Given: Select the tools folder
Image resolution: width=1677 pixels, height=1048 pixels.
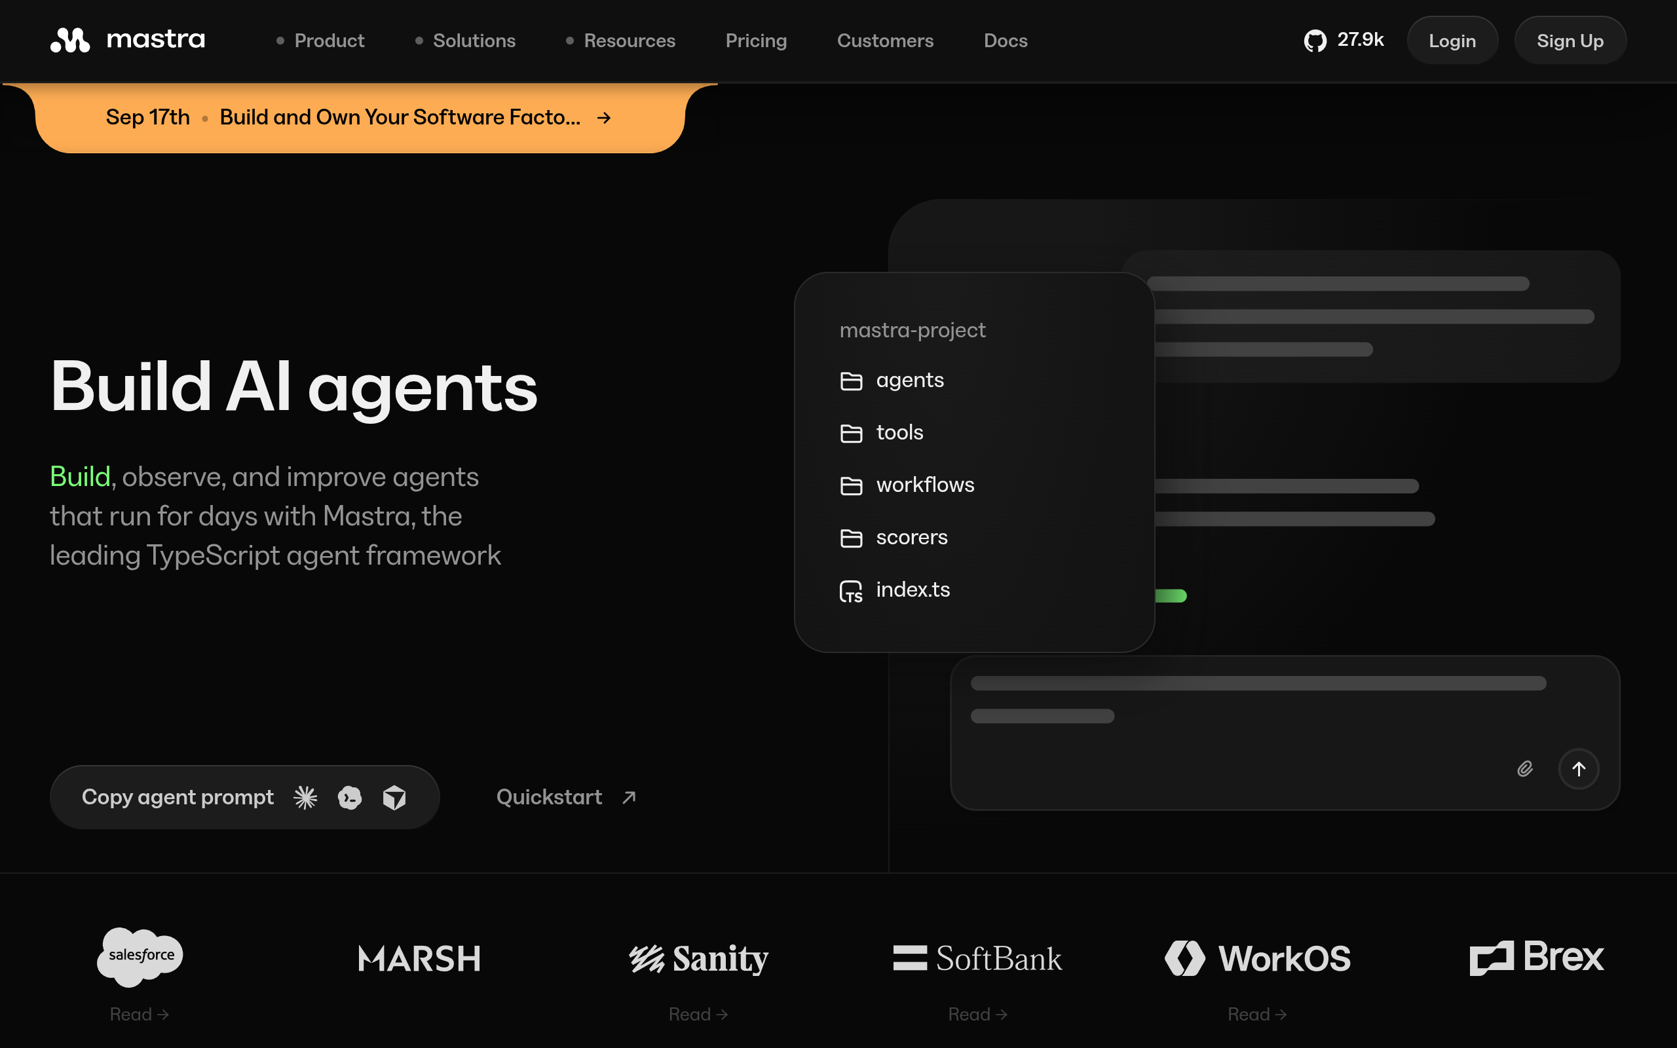Looking at the screenshot, I should coord(882,432).
